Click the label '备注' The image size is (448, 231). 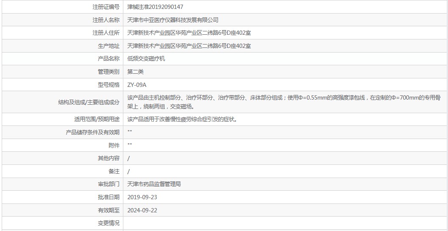[x=114, y=171]
